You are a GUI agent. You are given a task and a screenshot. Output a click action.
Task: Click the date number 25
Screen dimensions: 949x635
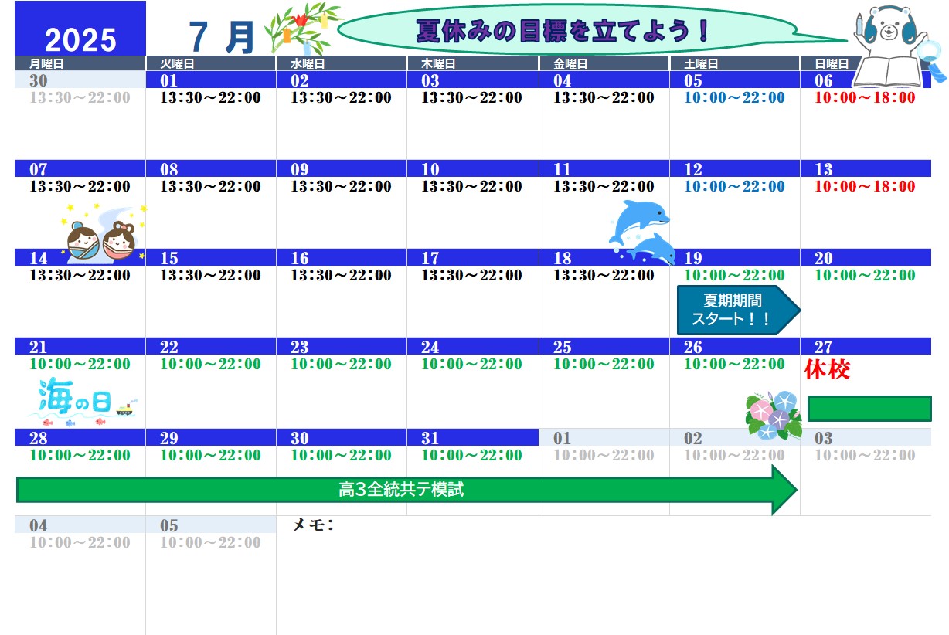coord(563,347)
